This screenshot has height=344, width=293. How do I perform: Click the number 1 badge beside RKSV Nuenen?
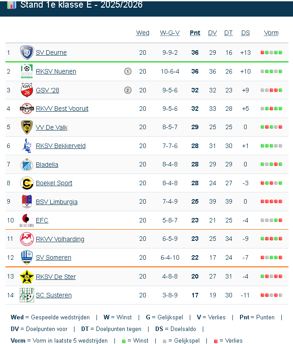128,71
